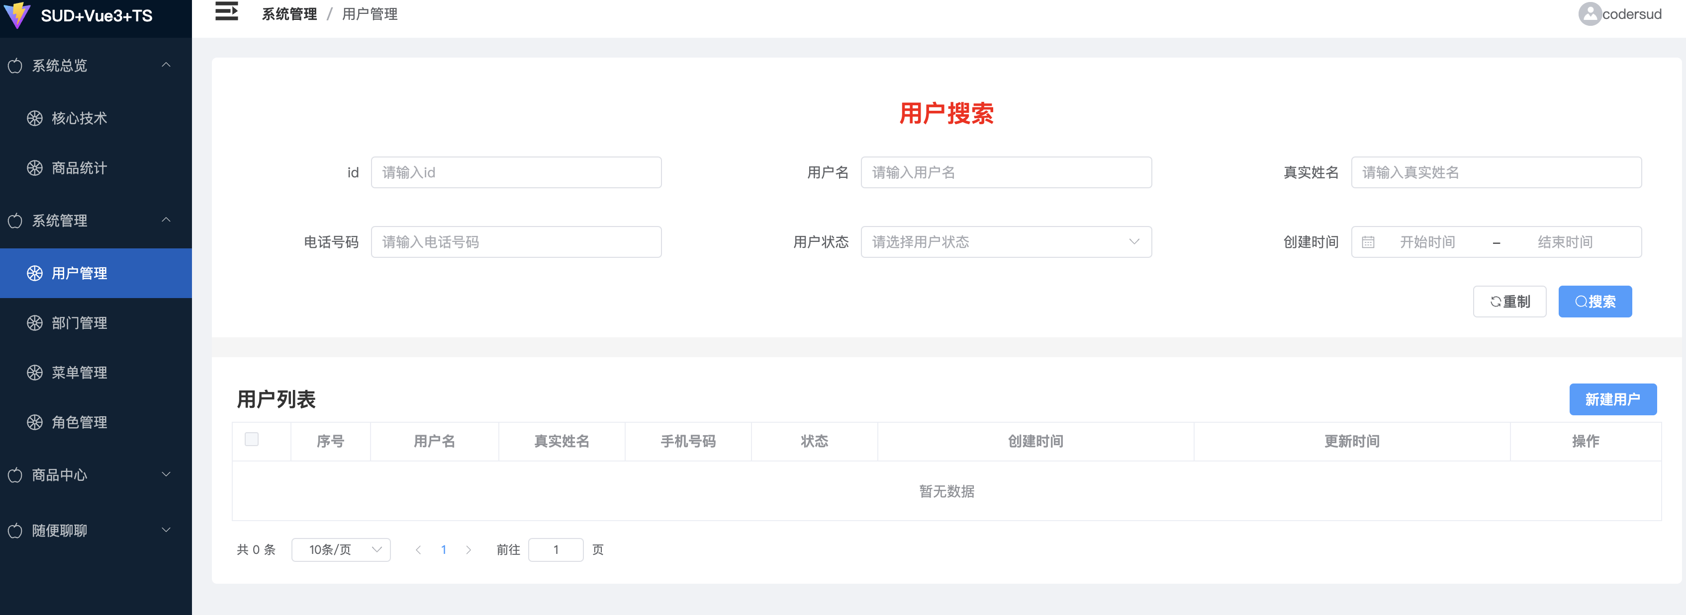Focus the 请输入真实姓名 input field
This screenshot has height=615, width=1686.
coord(1496,172)
